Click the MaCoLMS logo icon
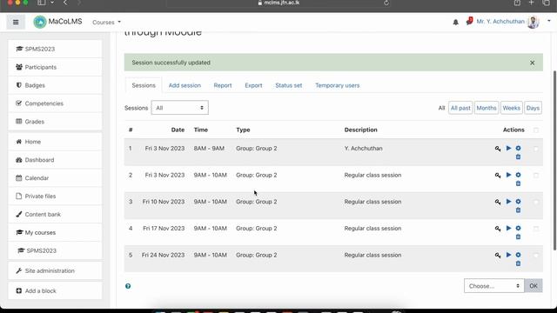The image size is (557, 313). (x=40, y=22)
